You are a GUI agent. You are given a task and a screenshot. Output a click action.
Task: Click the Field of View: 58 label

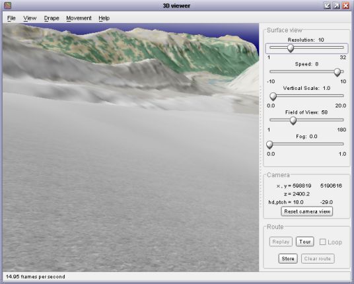[x=306, y=112]
